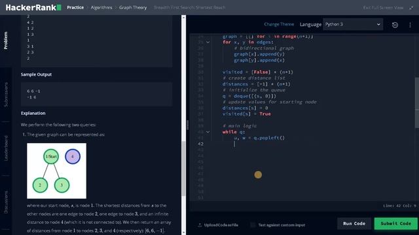Open the Practice breadcrumb link
Screen dimensions: 419x235
click(75, 7)
